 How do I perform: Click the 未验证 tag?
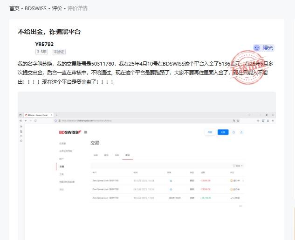[x=59, y=52]
